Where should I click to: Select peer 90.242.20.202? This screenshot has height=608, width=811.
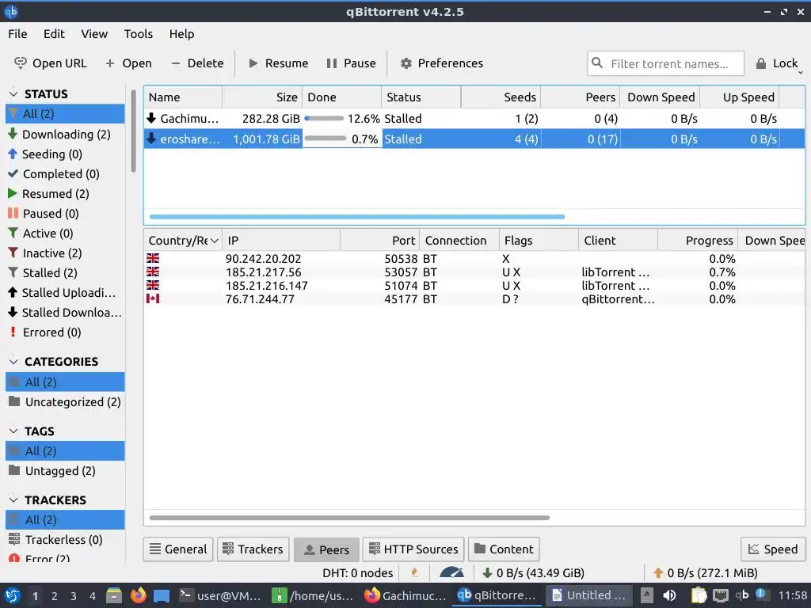(x=474, y=259)
